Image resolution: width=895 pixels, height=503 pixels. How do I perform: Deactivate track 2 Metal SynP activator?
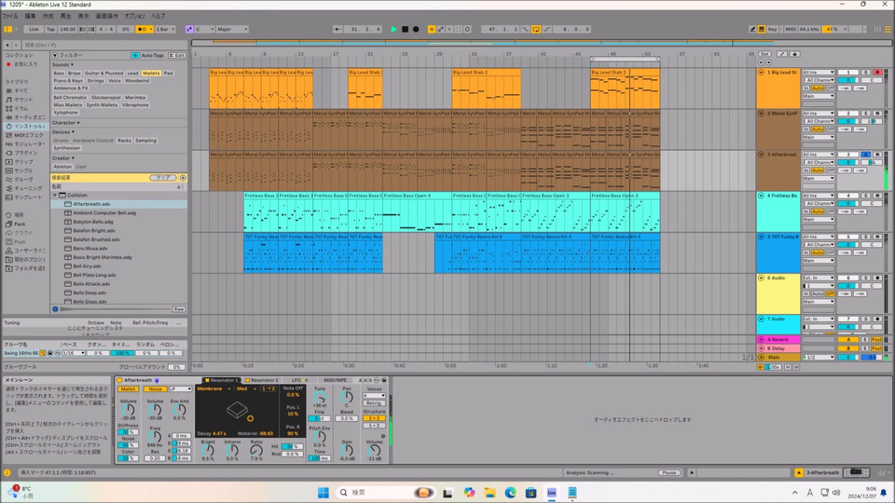(x=848, y=114)
